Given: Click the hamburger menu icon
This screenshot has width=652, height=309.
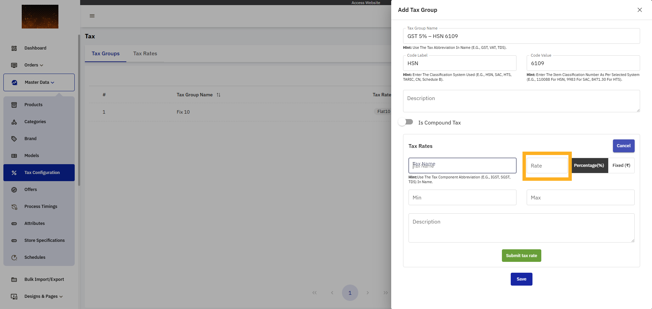Looking at the screenshot, I should pyautogui.click(x=92, y=16).
